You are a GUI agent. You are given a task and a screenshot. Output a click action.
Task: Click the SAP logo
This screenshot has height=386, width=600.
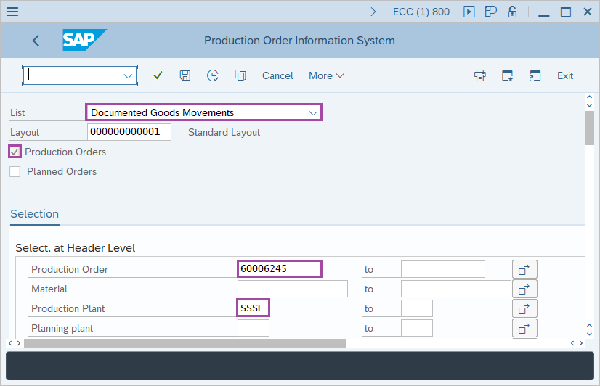(84, 40)
